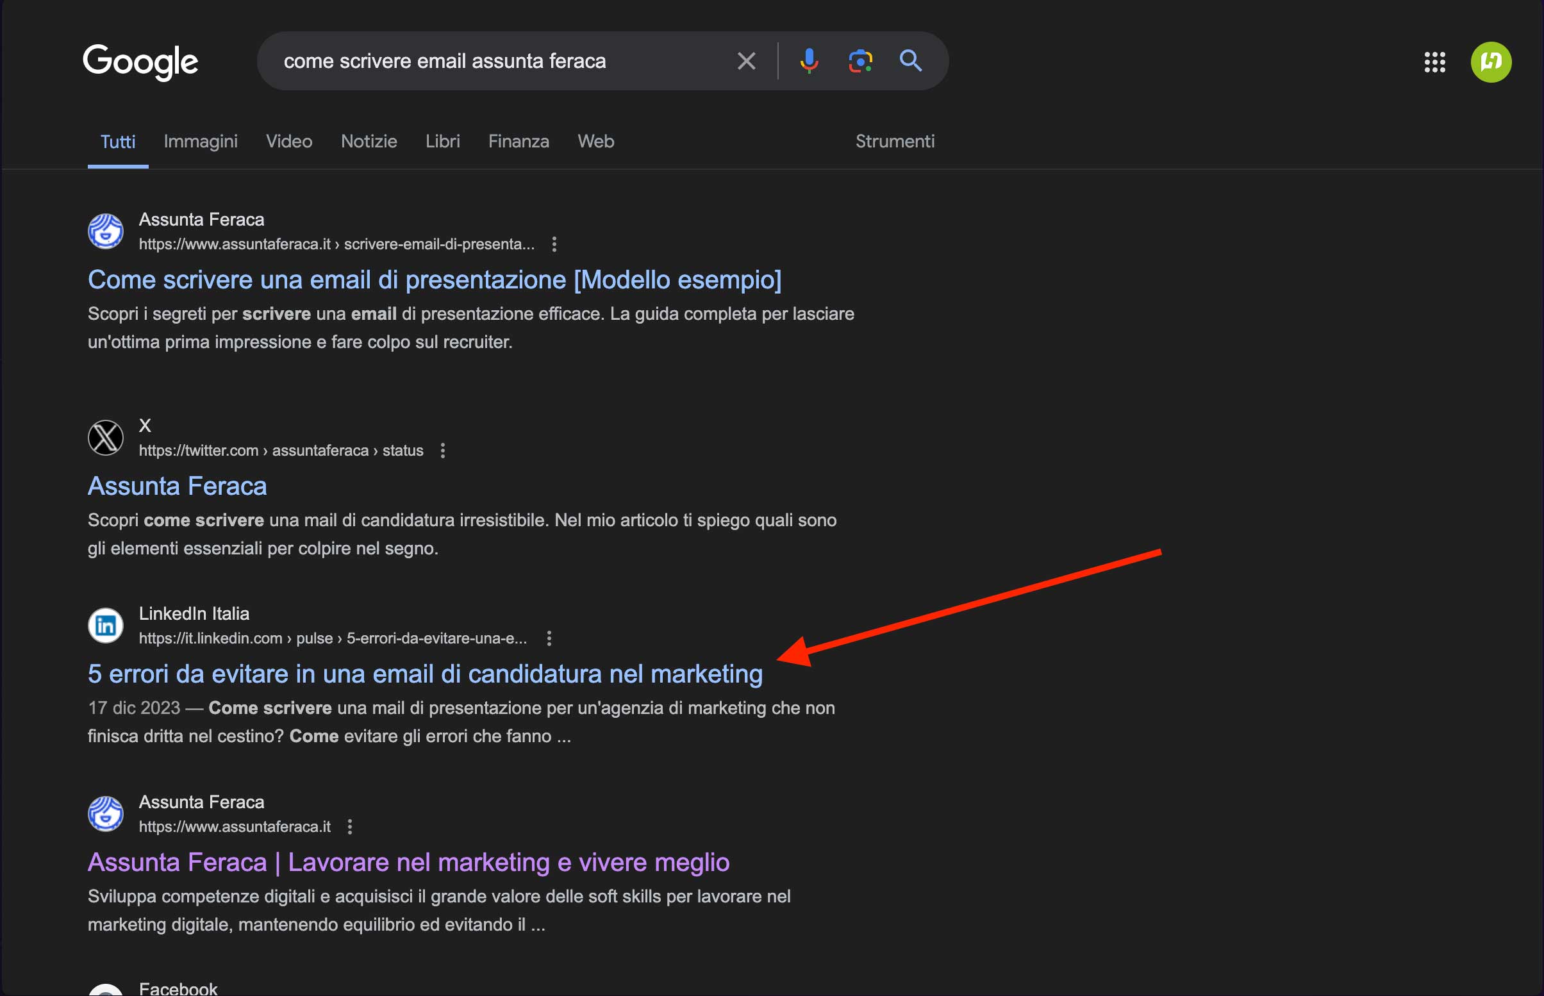
Task: Open Google Lens image search
Action: pos(861,62)
